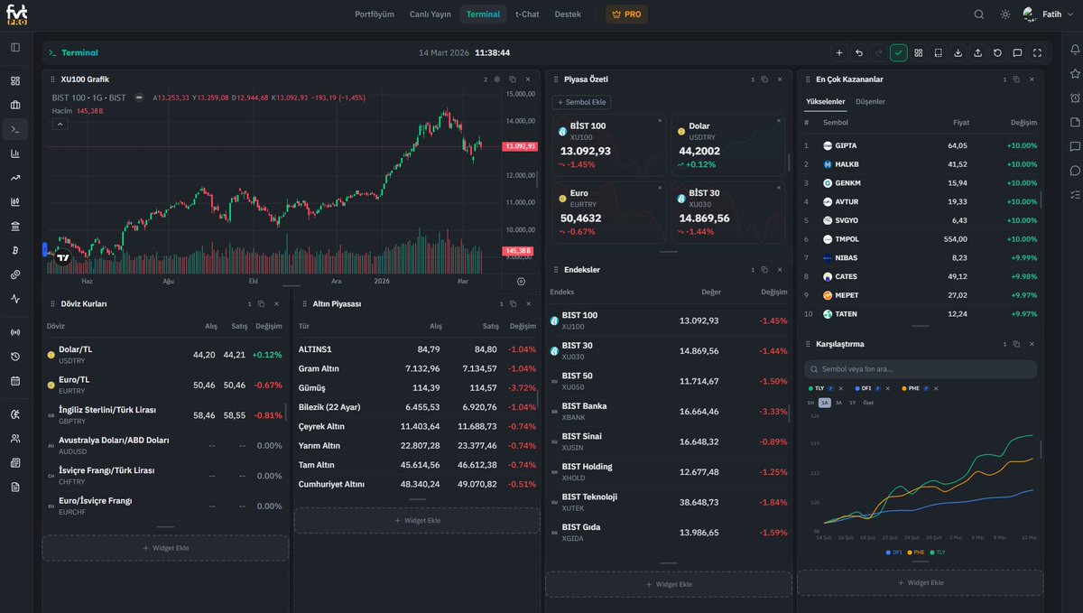Go to Portföyüm tab

(x=375, y=14)
